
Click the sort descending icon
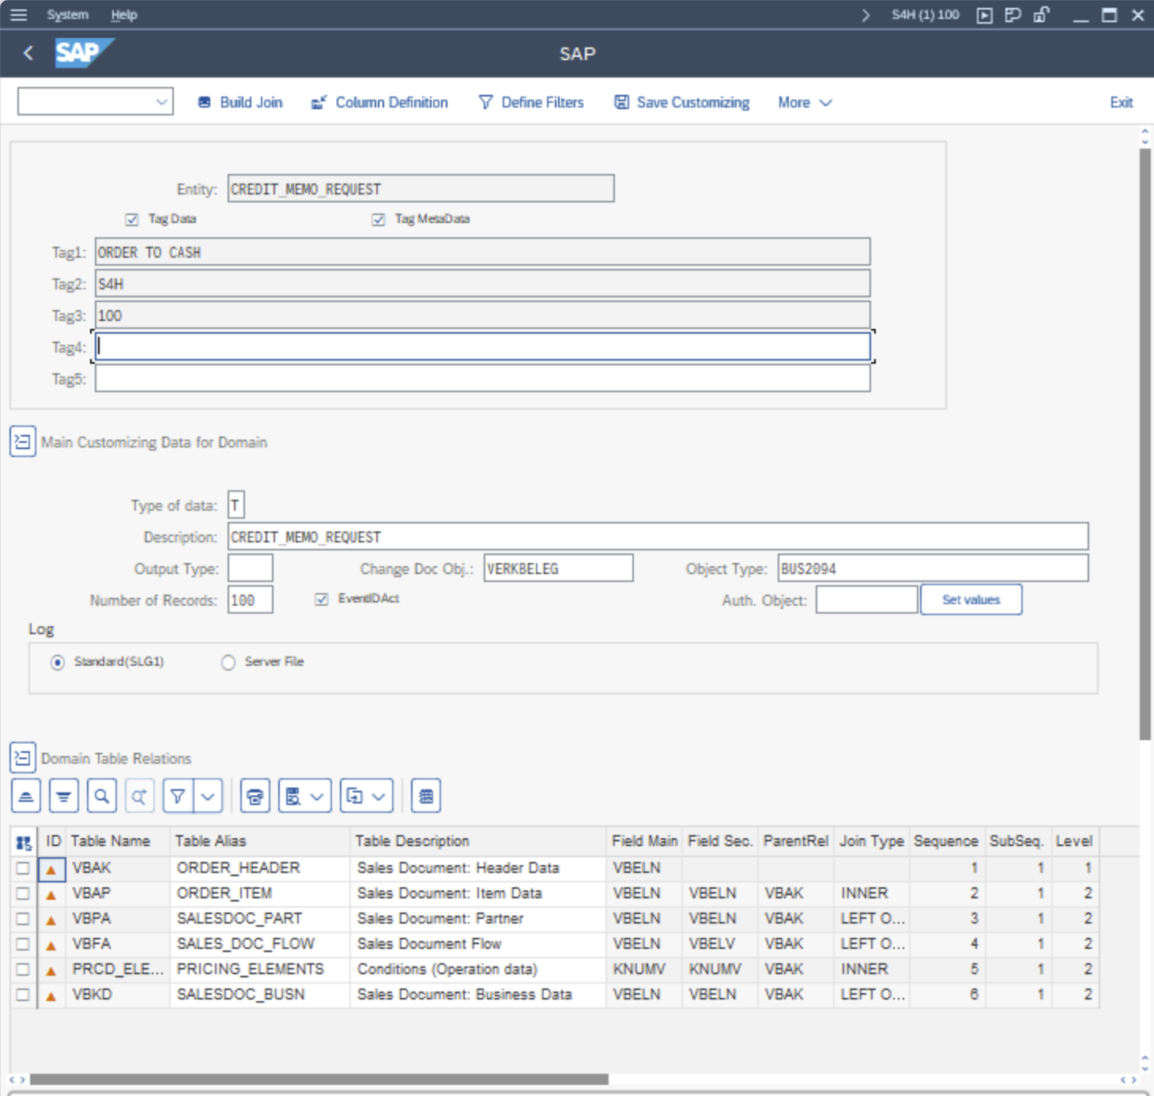64,796
